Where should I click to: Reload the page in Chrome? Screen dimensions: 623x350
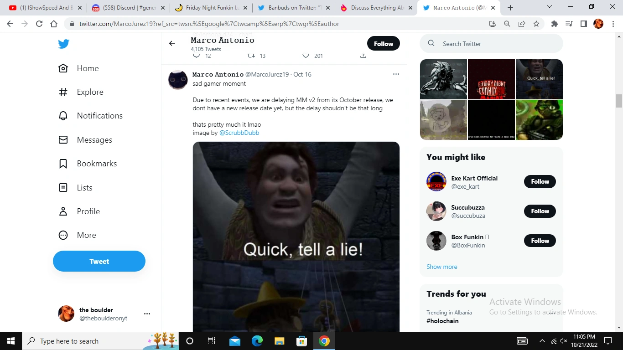(39, 24)
